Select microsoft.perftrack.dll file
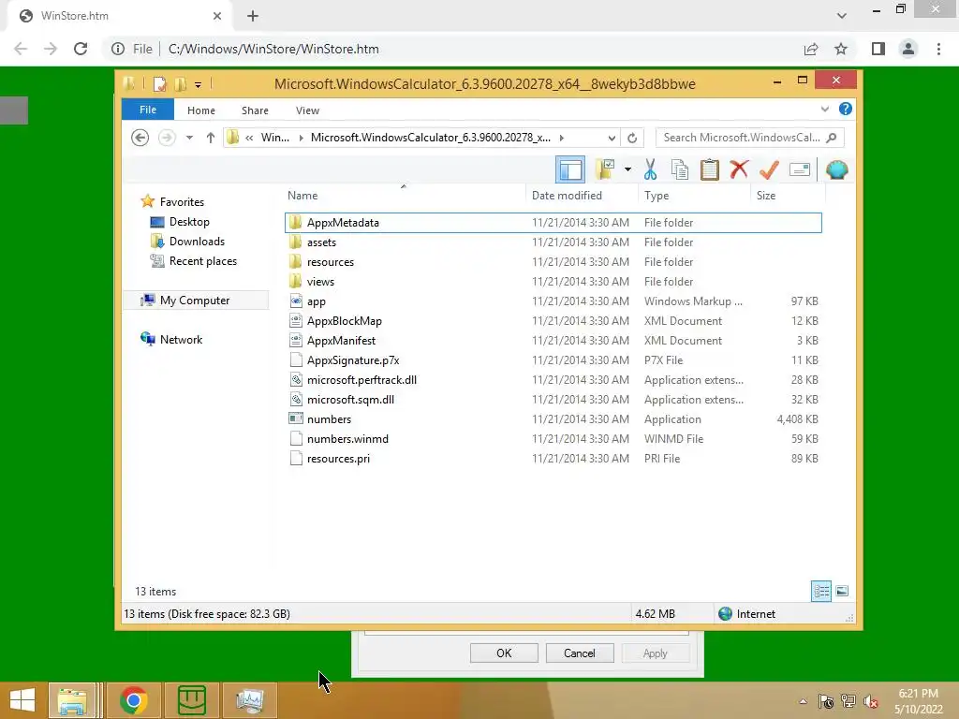The height and width of the screenshot is (719, 959). [553, 380]
